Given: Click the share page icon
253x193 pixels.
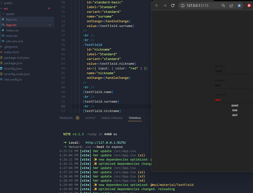Looking at the screenshot, I should point(231,6).
